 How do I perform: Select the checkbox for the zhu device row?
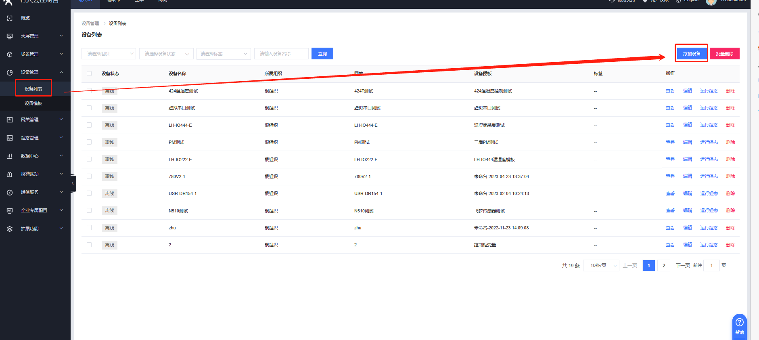tap(89, 228)
